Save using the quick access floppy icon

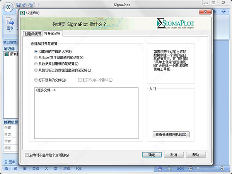point(18,5)
